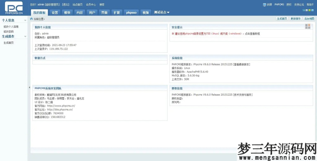Image resolution: width=317 pixels, height=161 pixels.
Task: Open the 视频 tab
Action: click(x=145, y=13)
